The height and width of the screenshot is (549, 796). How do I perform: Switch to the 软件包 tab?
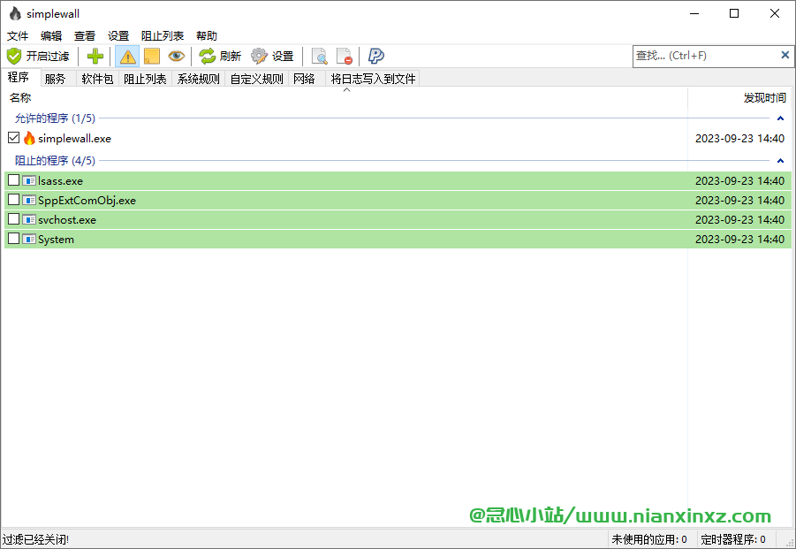coord(97,79)
